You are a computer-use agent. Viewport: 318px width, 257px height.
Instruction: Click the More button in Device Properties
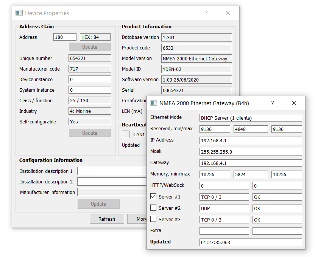(137, 219)
